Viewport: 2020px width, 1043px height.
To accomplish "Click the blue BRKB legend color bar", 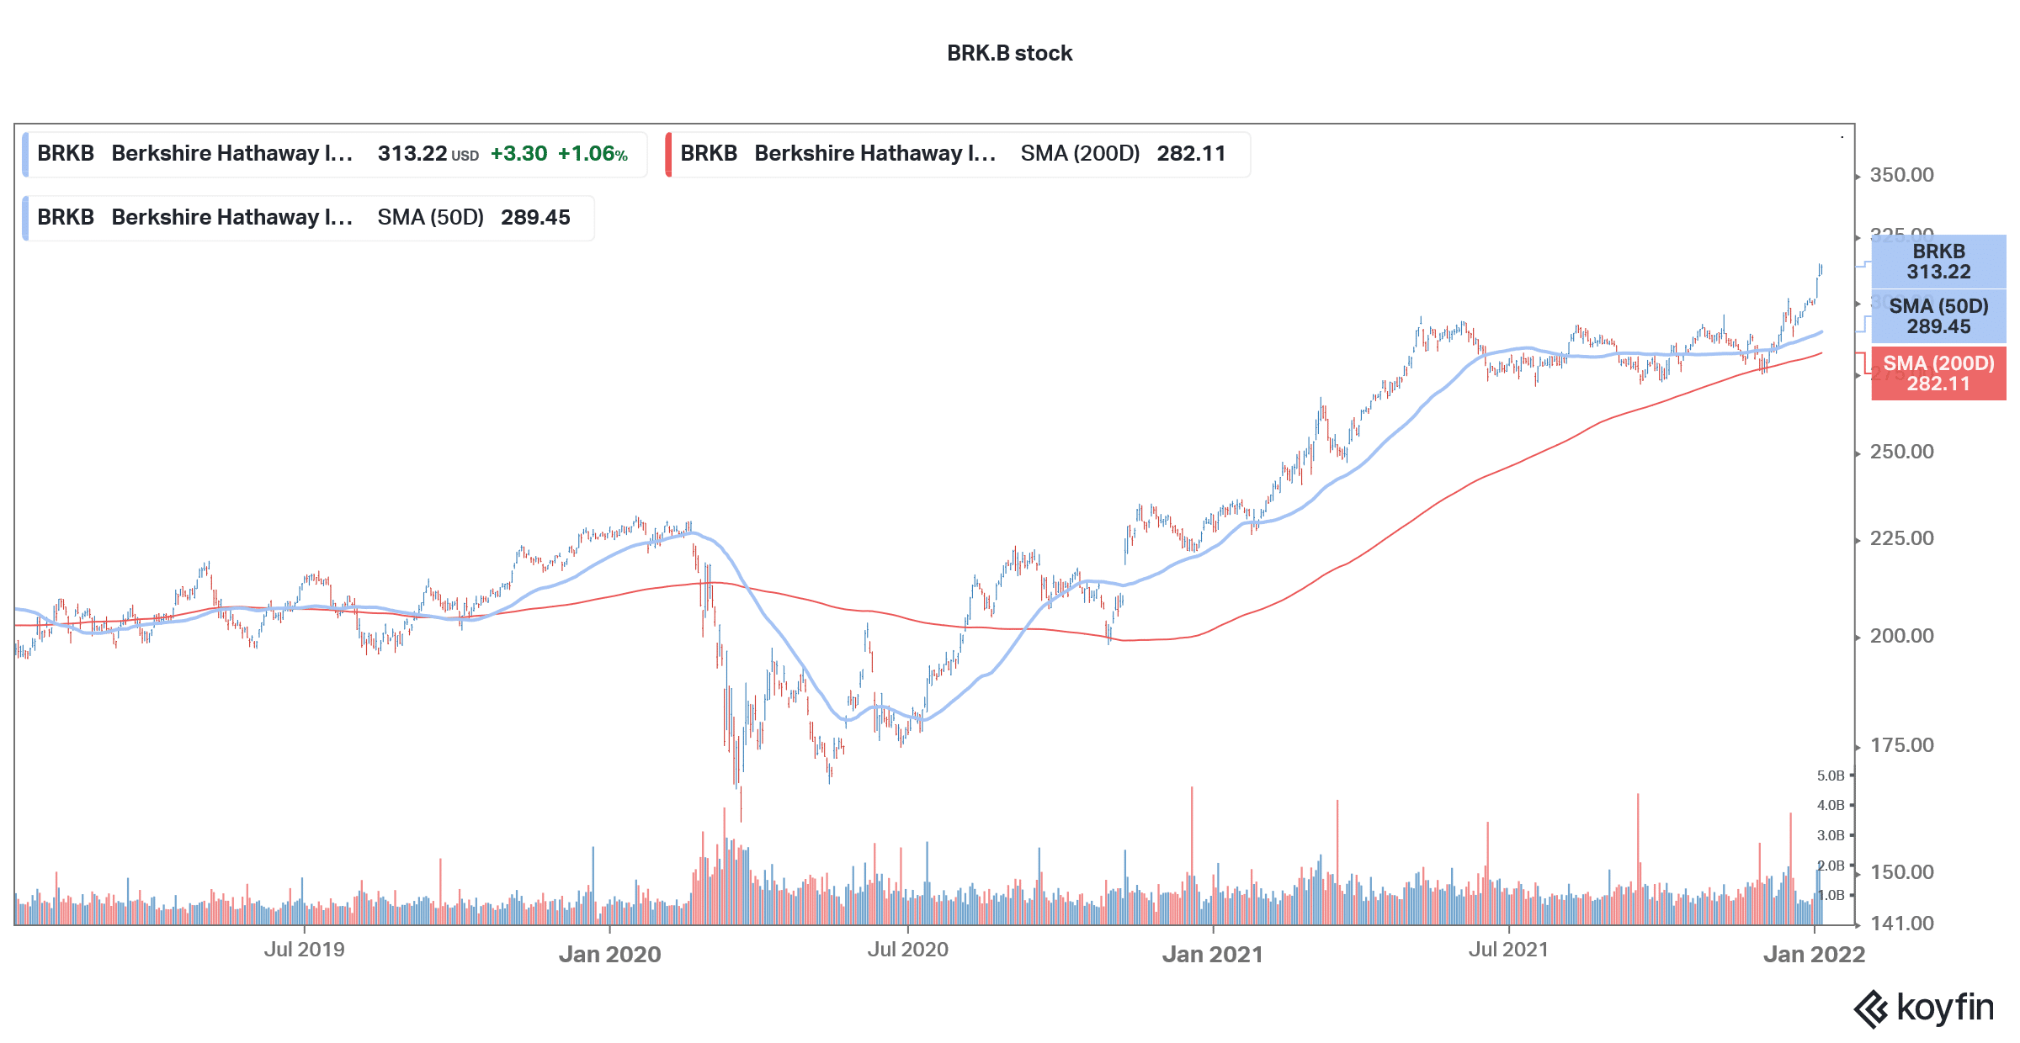I will [25, 154].
